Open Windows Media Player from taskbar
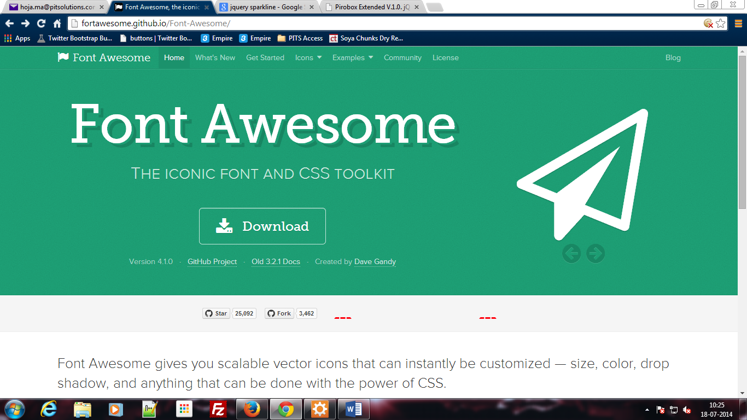The width and height of the screenshot is (747, 420). (115, 409)
